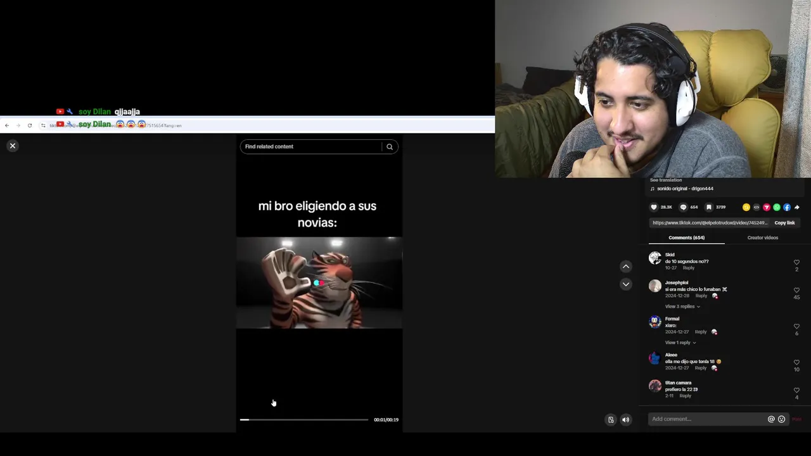
Task: Click the embed code icon
Action: (757, 207)
